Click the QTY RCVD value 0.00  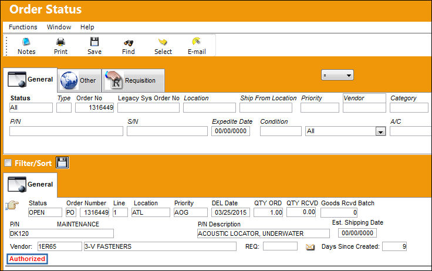coord(301,212)
